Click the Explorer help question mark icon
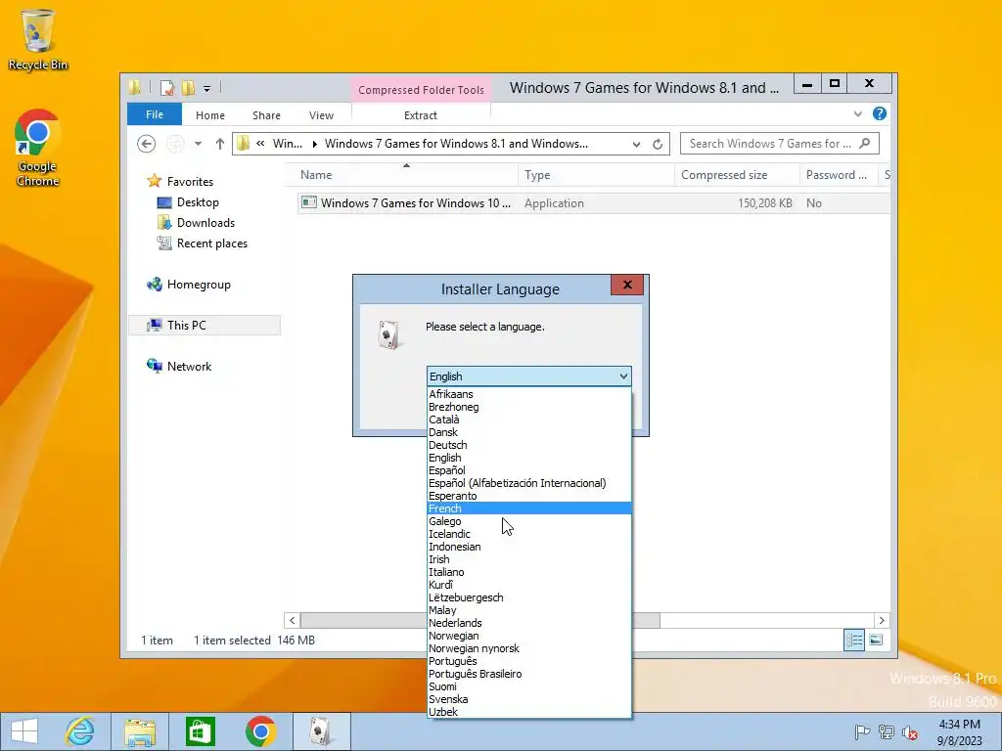This screenshot has height=751, width=1002. (880, 113)
